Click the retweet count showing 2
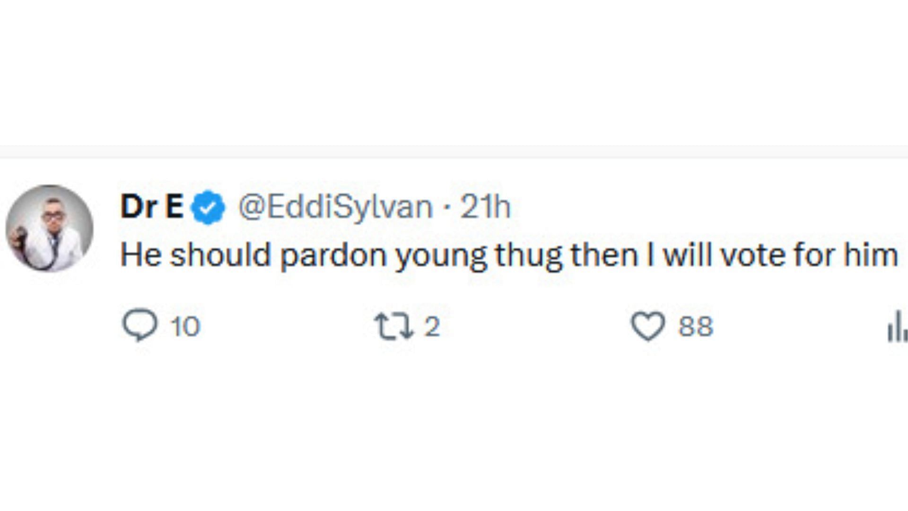The height and width of the screenshot is (511, 908). [432, 326]
